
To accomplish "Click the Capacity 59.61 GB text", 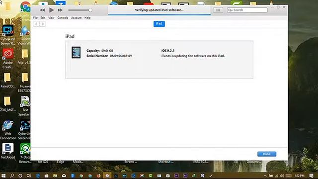I will 100,51.
